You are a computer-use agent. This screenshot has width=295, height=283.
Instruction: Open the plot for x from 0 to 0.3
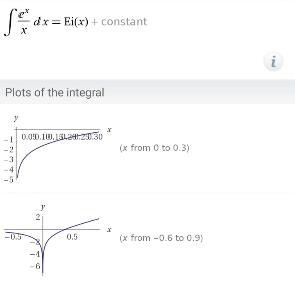tap(57, 152)
